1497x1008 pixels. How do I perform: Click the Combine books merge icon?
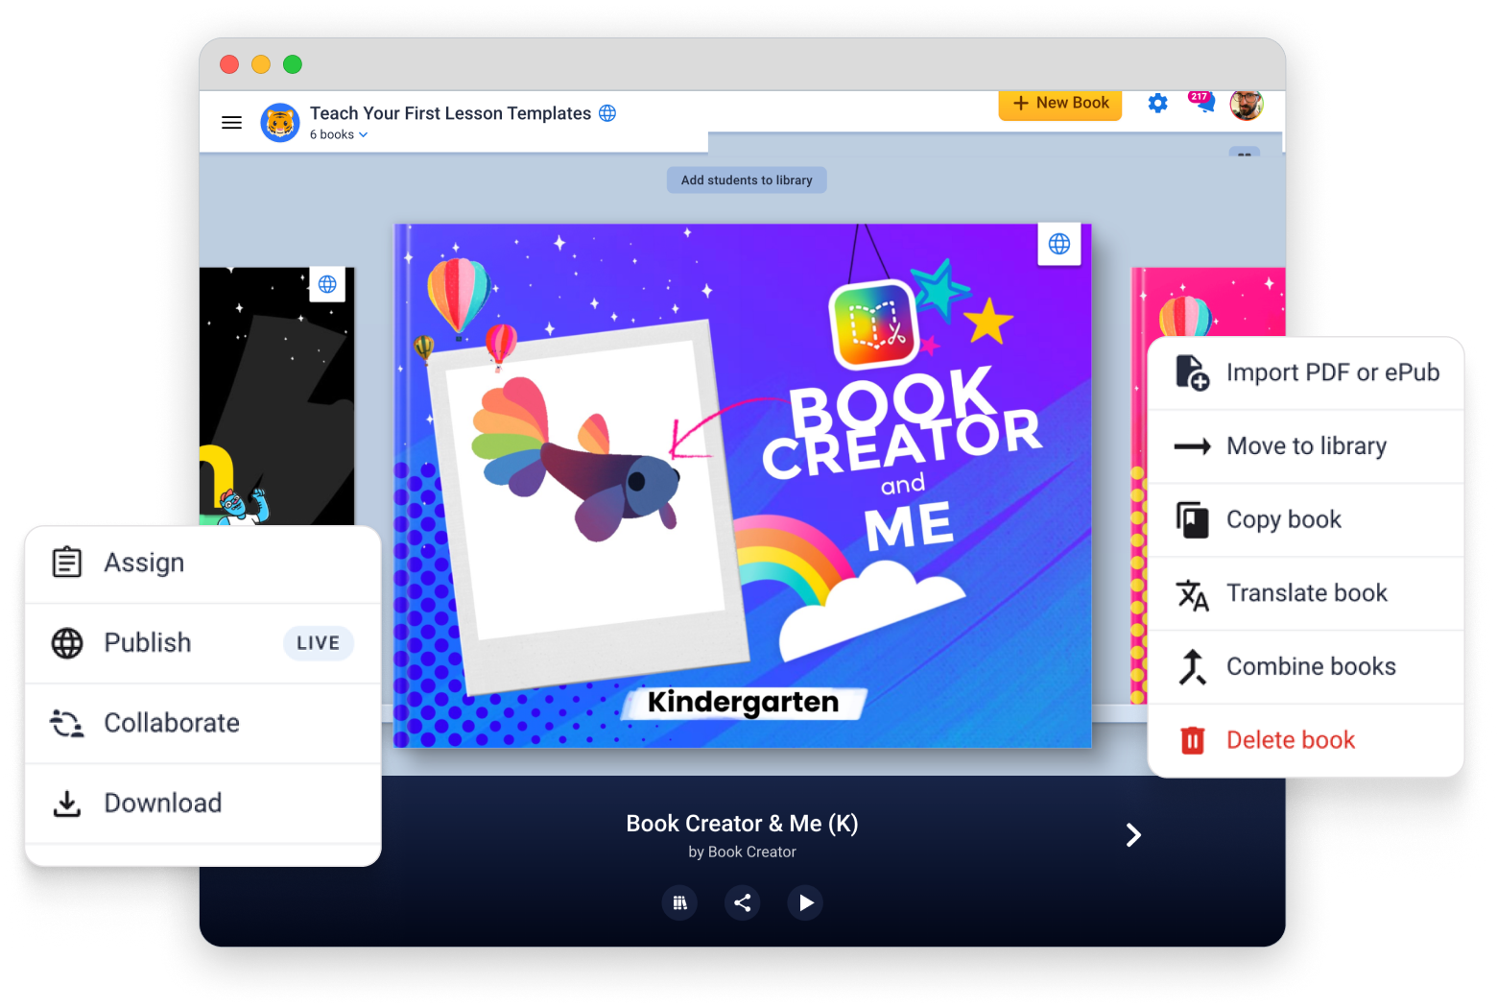click(1192, 667)
